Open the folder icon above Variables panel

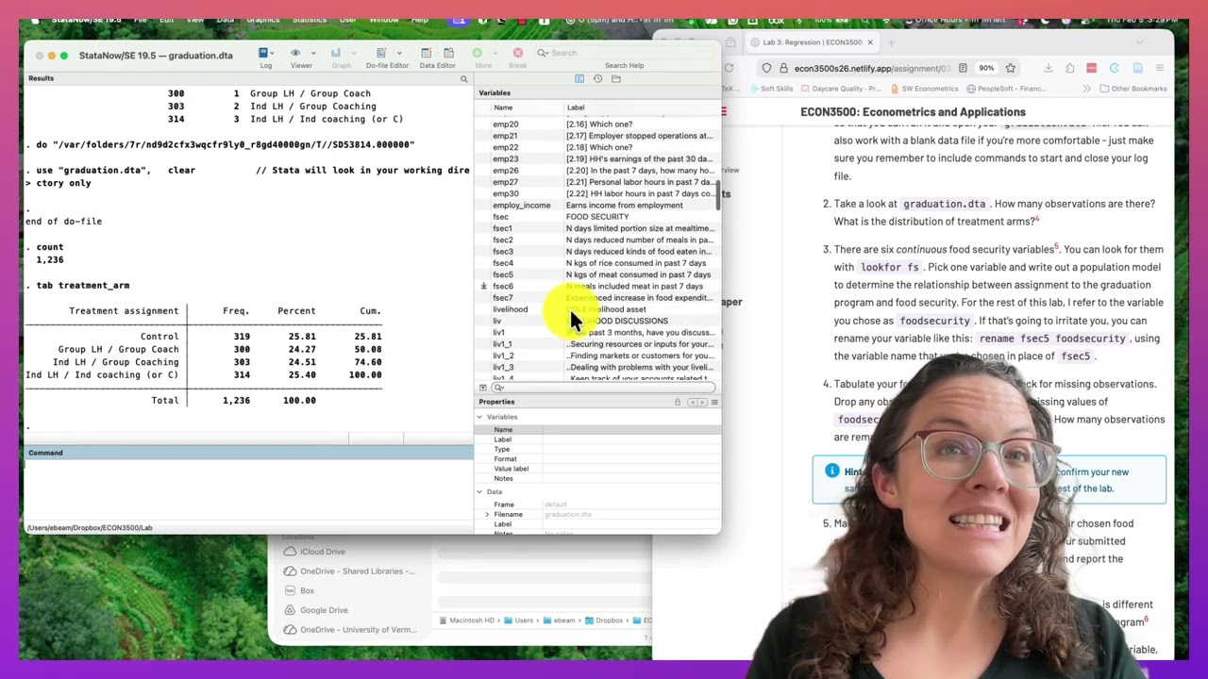pos(616,78)
